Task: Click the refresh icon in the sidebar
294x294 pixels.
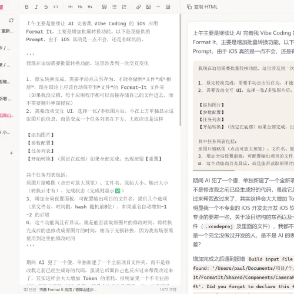Action: (x=11, y=20)
